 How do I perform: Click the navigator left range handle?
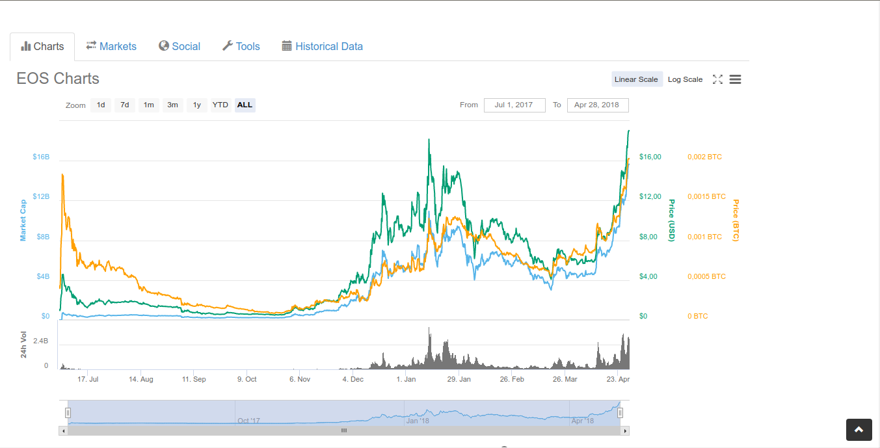tap(68, 412)
